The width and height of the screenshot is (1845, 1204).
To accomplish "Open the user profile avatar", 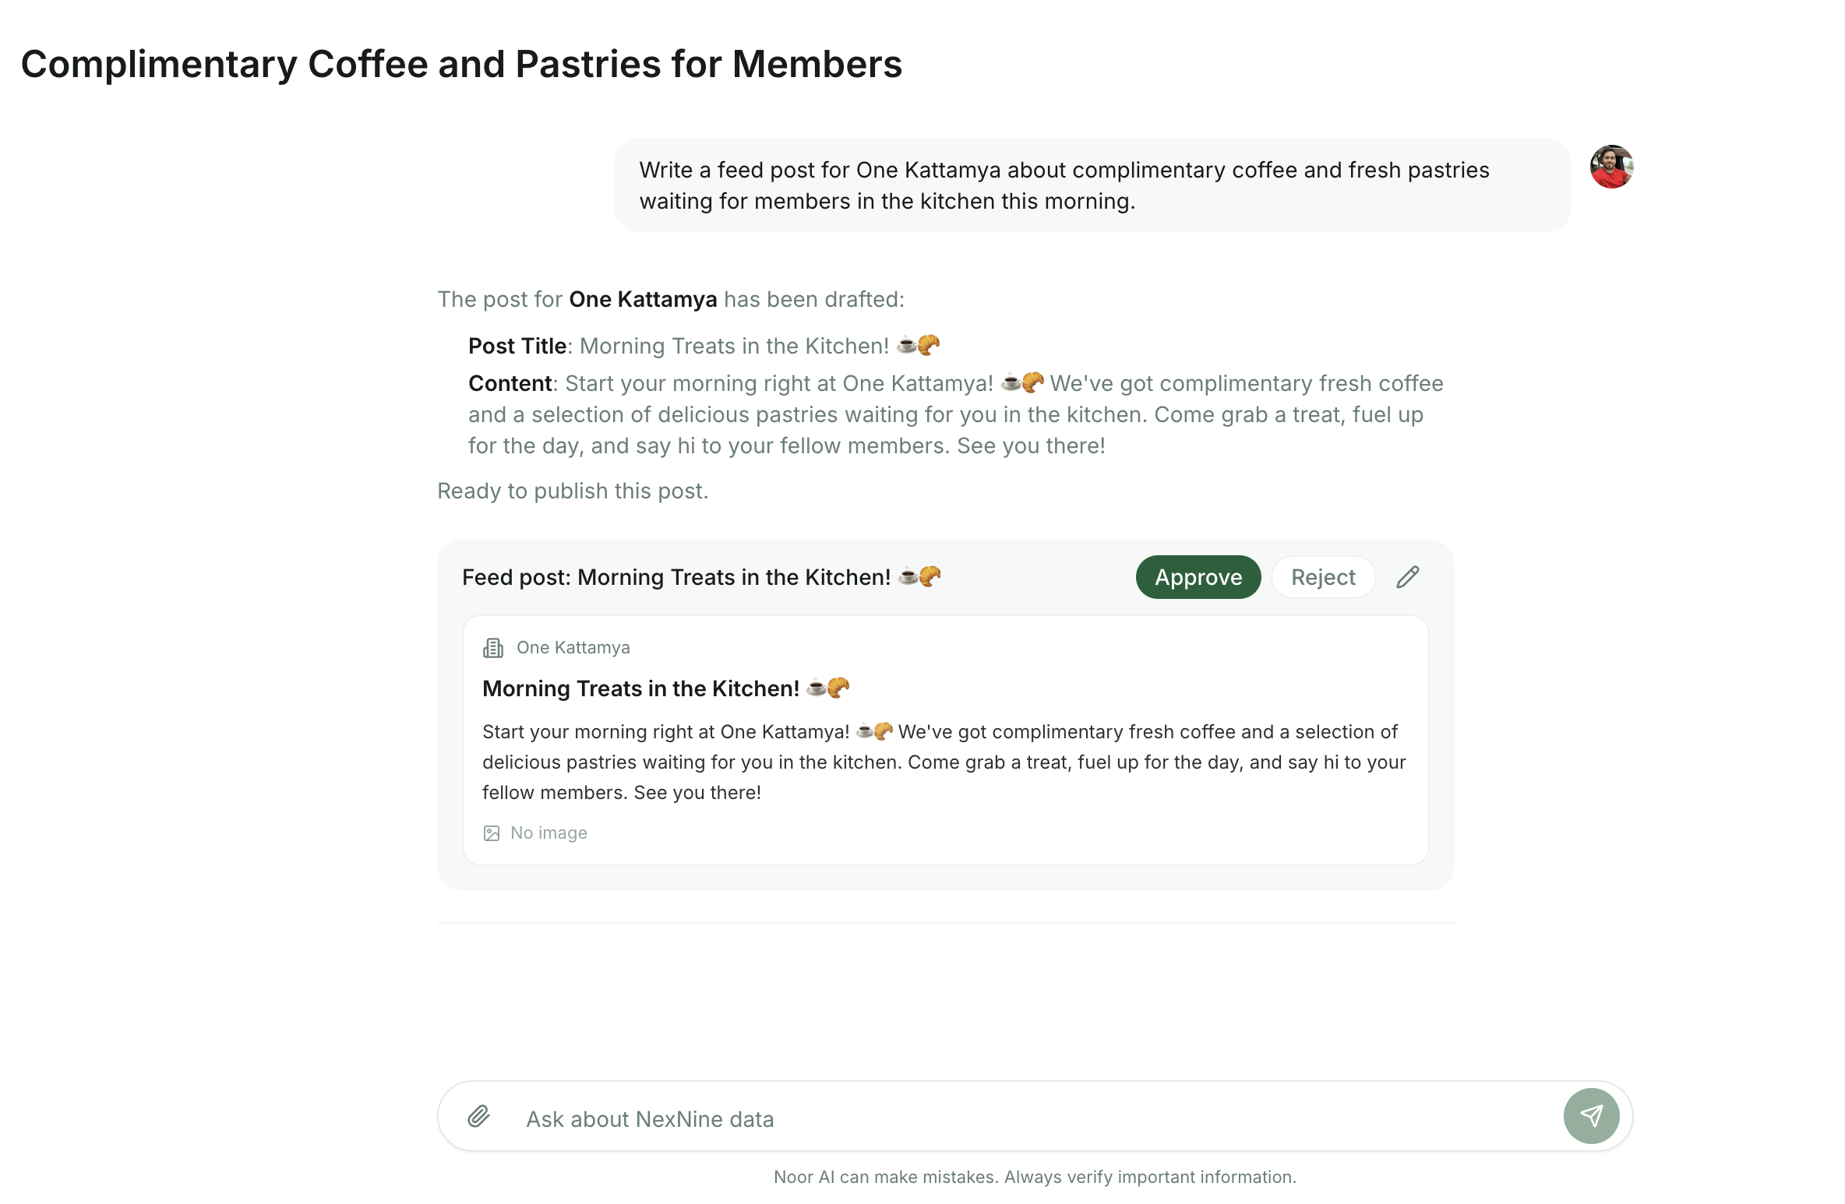I will click(x=1611, y=167).
